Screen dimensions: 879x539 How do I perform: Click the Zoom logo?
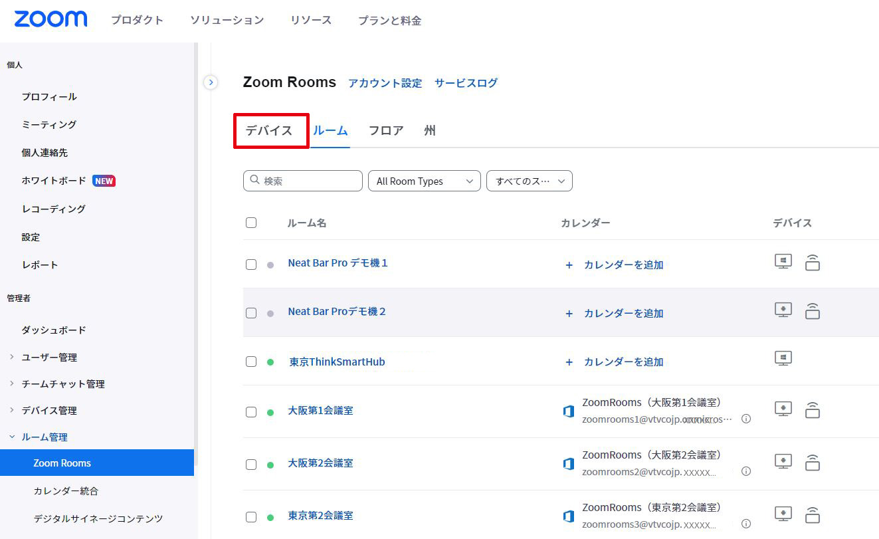[x=50, y=19]
